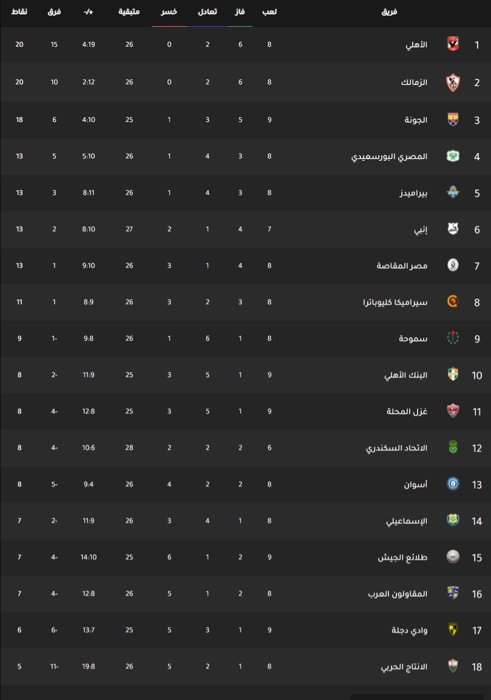Image resolution: width=491 pixels, height=700 pixels.
Task: Open the El Gouna team logo
Action: (453, 119)
